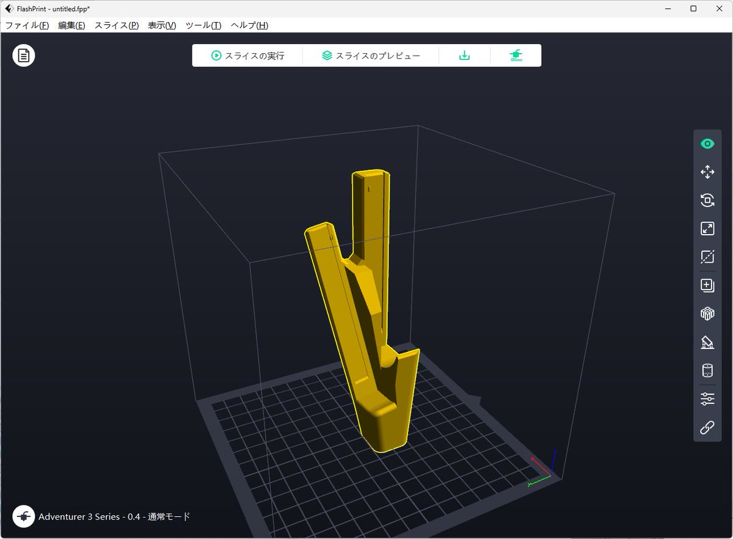Open スライスのプレビュー
Viewport: 733px width, 539px height.
point(371,56)
